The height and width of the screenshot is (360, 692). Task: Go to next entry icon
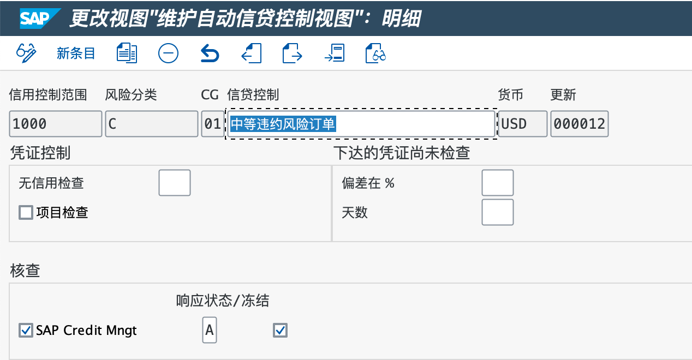click(293, 53)
